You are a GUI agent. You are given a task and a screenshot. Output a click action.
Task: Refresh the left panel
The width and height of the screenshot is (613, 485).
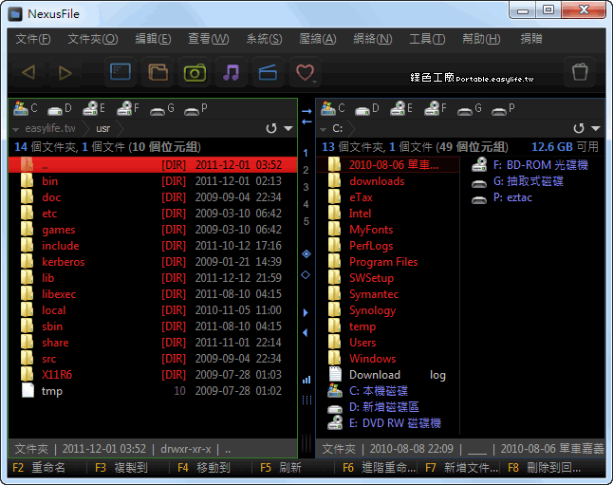[x=271, y=128]
